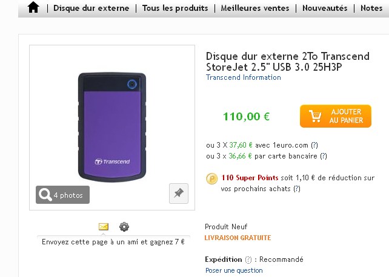Go to Meilleures ventes section
Screen dimensions: 389x277
coord(254,8)
